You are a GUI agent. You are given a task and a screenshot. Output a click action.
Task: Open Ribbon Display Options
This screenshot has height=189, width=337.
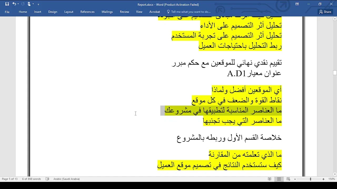tap(297, 4)
